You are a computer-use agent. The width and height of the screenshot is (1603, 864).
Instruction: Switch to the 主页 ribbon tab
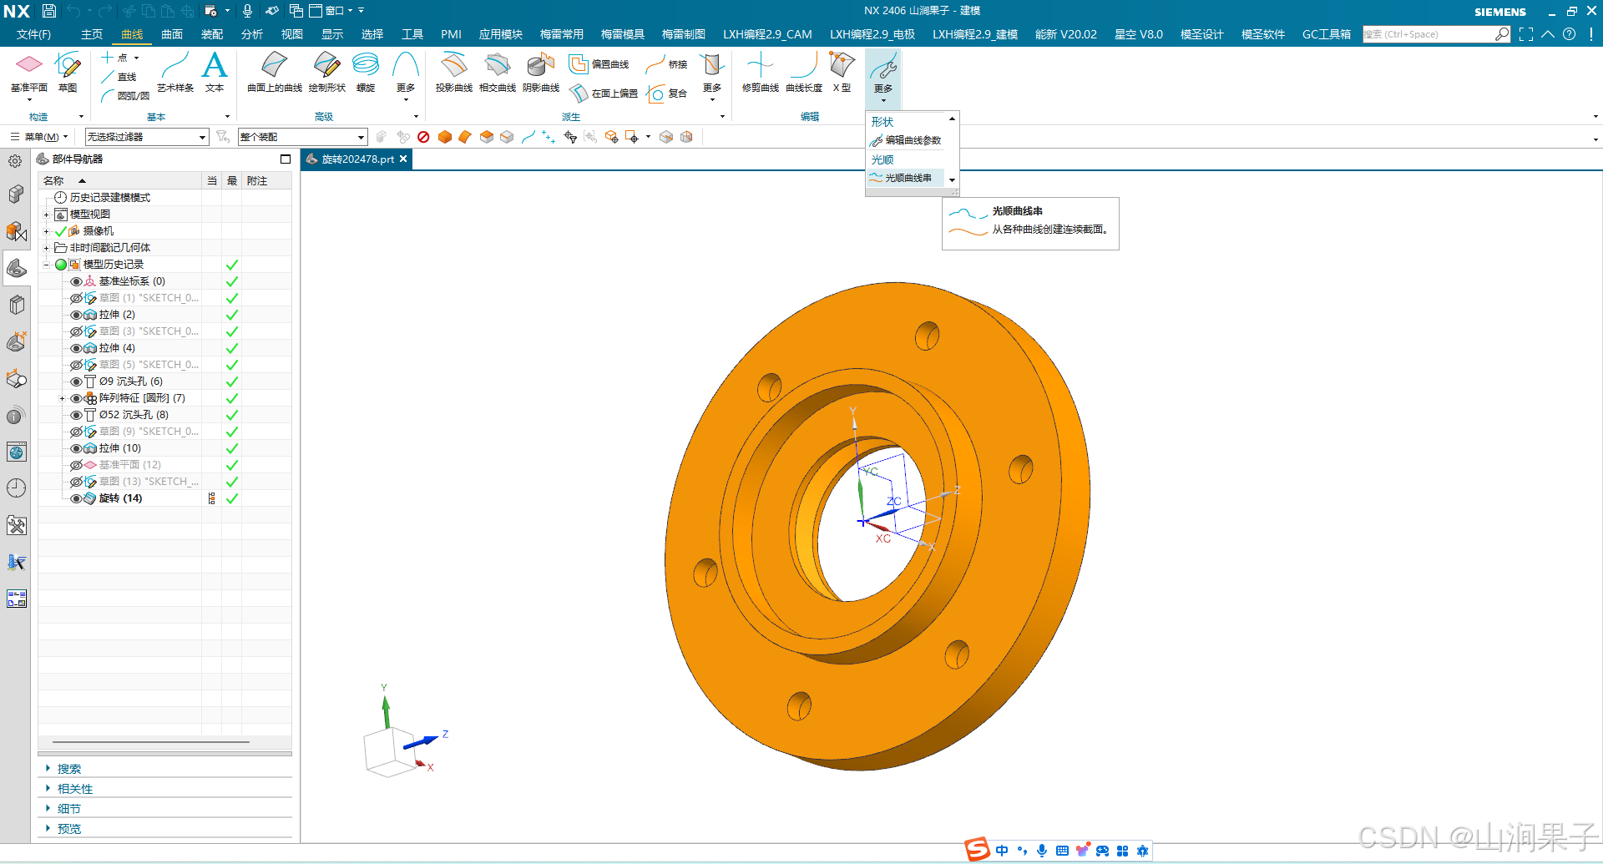(92, 34)
